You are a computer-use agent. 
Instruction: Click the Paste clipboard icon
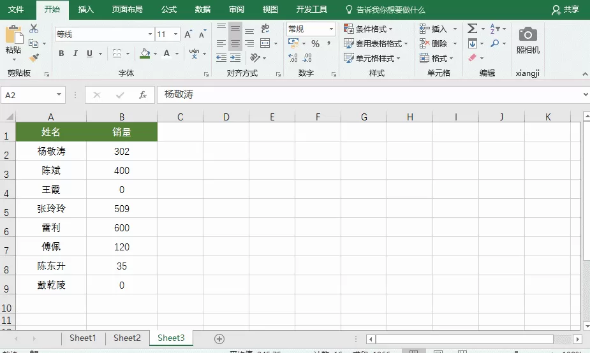tap(14, 34)
